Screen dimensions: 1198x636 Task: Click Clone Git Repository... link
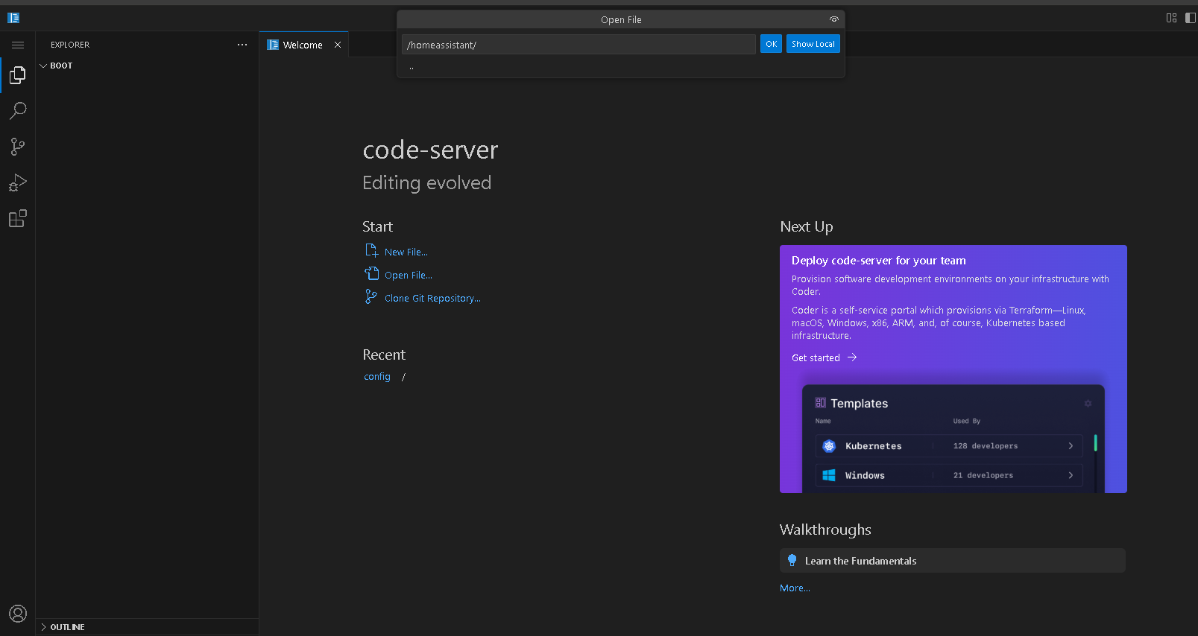[x=432, y=299]
